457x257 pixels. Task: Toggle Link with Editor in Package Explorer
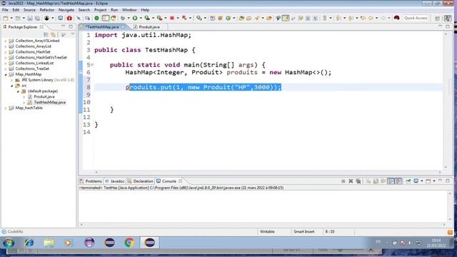tap(53, 34)
